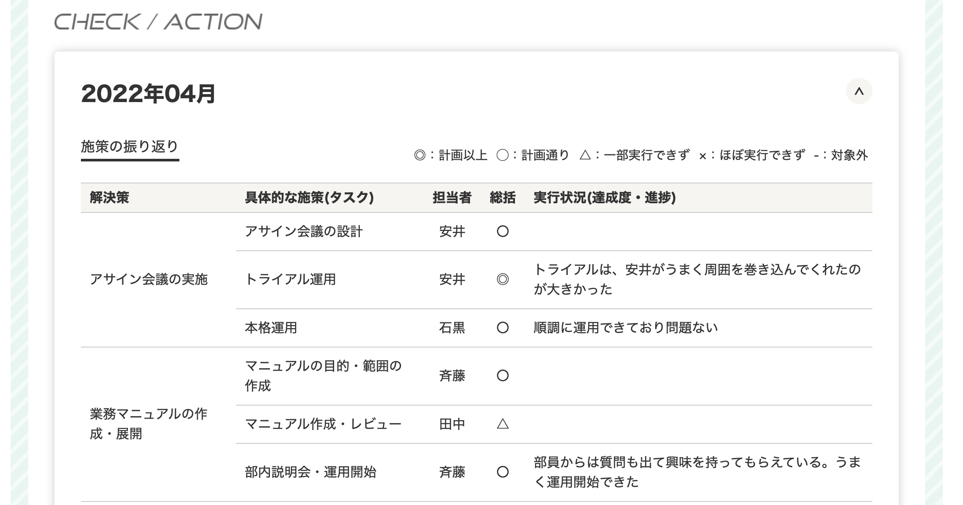Screen dimensions: 963x505
Task: Click the 本格運用 task name
Action: click(x=271, y=328)
